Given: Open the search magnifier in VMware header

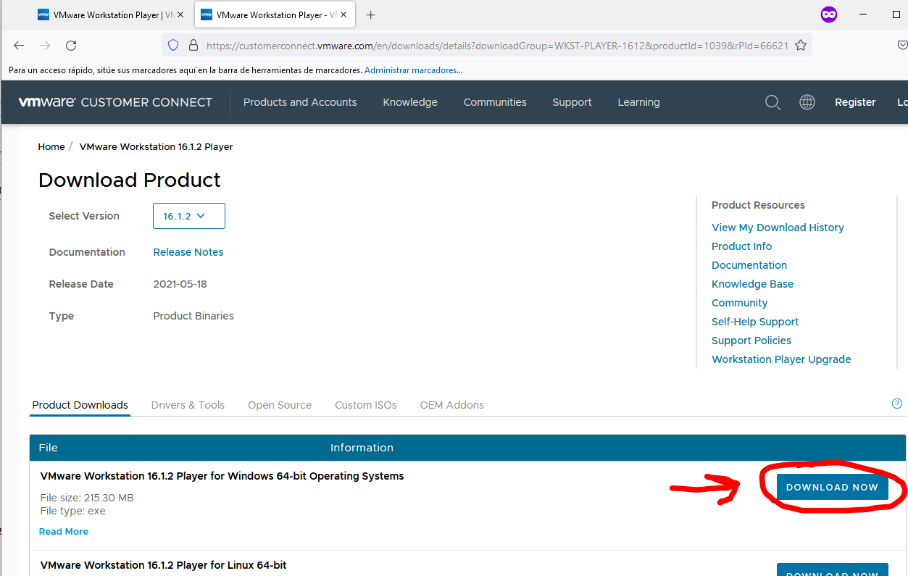Looking at the screenshot, I should [773, 102].
